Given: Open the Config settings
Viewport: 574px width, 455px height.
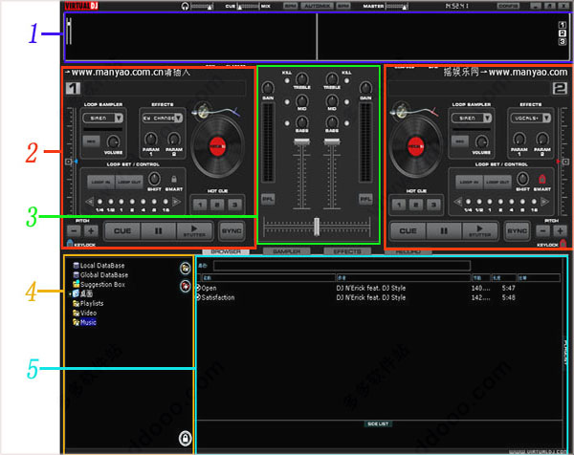Looking at the screenshot, I should pos(509,6).
